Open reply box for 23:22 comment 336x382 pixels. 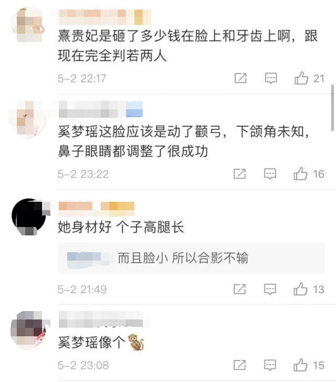pyautogui.click(x=270, y=174)
